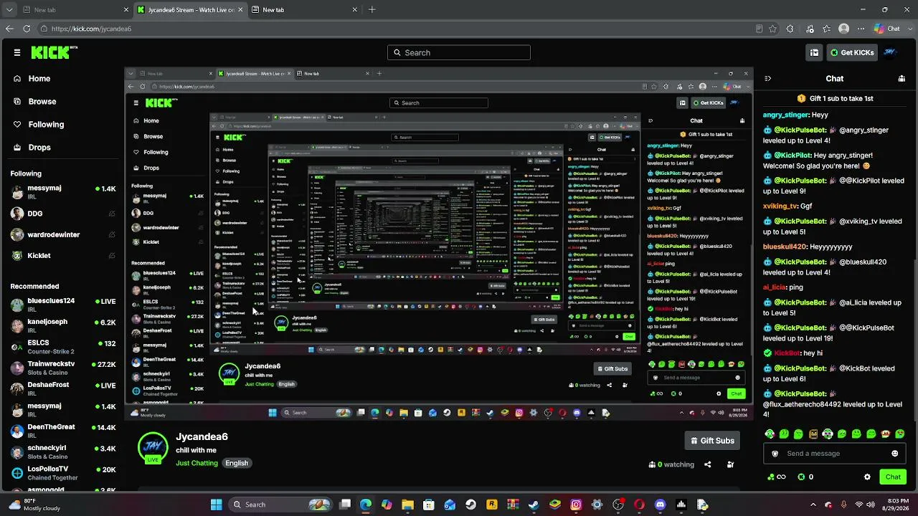Click the Get KICKs button
Image resolution: width=918 pixels, height=516 pixels.
point(851,52)
